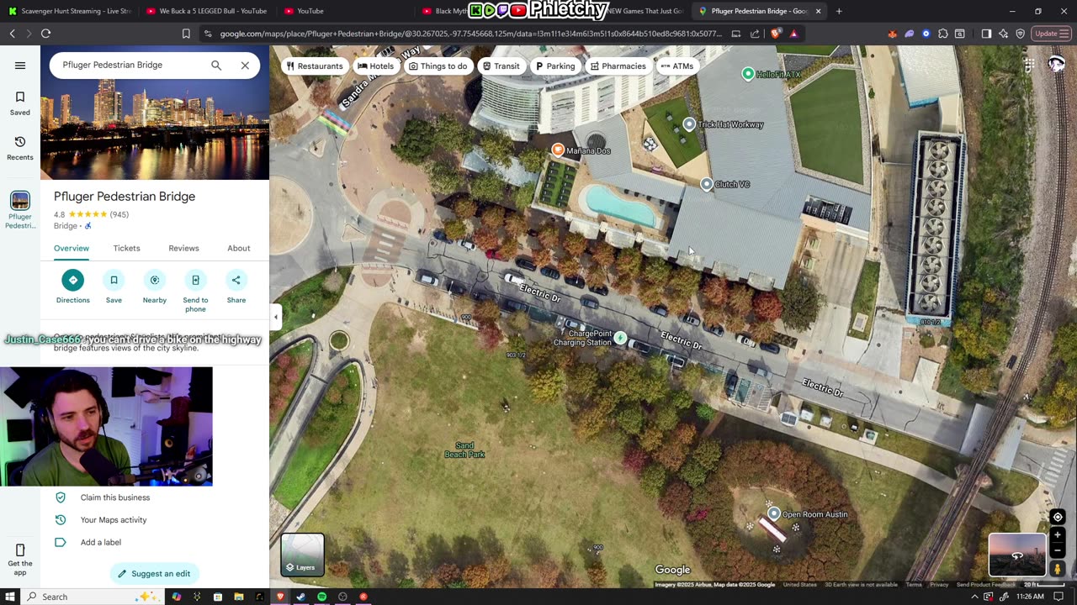This screenshot has height=605, width=1077.
Task: Select the Open Room Austin marker
Action: [774, 513]
